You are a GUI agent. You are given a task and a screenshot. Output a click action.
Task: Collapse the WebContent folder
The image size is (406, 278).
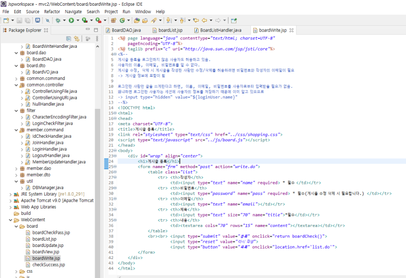coord(11,220)
